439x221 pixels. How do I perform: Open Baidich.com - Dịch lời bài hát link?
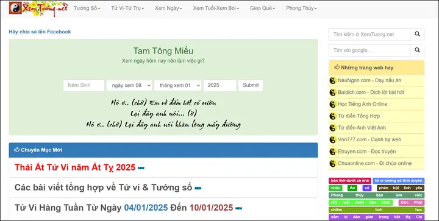pos(371,92)
